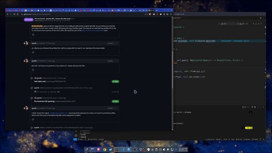272x153 pixels.
Task: Click the blue remote indicator in VS Code status bar
Action: coord(75,139)
